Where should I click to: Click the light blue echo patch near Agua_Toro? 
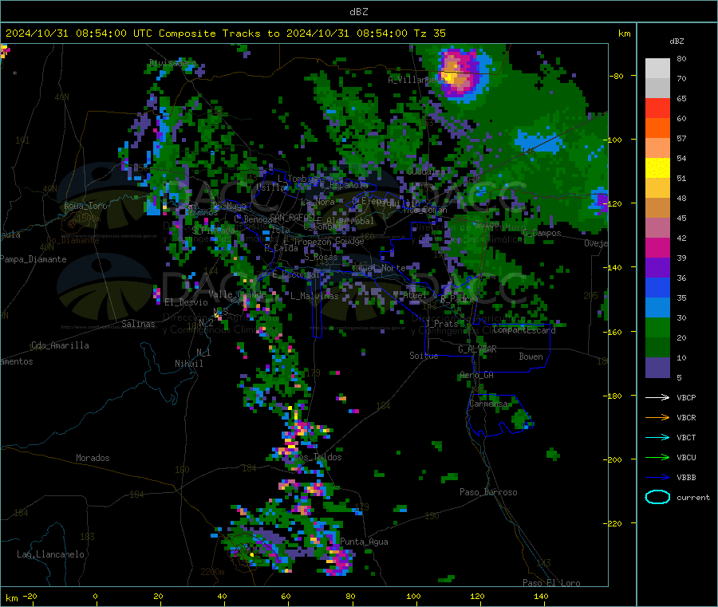coord(154,207)
